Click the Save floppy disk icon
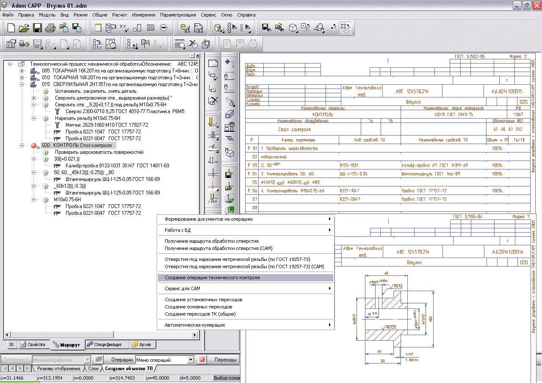The width and height of the screenshot is (542, 383). (x=37, y=28)
